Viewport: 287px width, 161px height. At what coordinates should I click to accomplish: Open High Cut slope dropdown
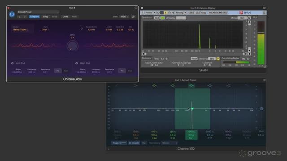[82, 72]
